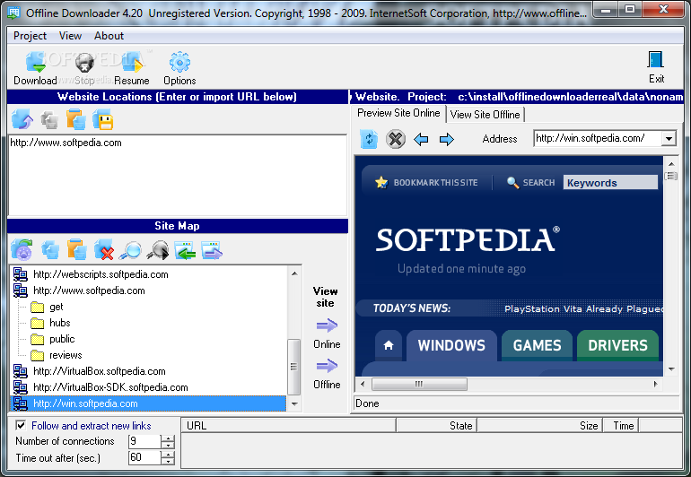Click the Resume toolbar icon

click(132, 63)
